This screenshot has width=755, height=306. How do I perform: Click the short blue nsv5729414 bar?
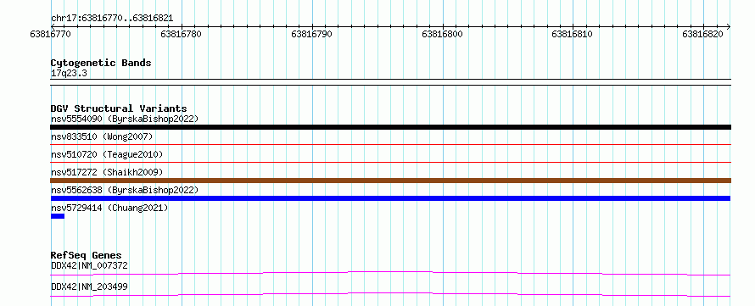(x=58, y=216)
